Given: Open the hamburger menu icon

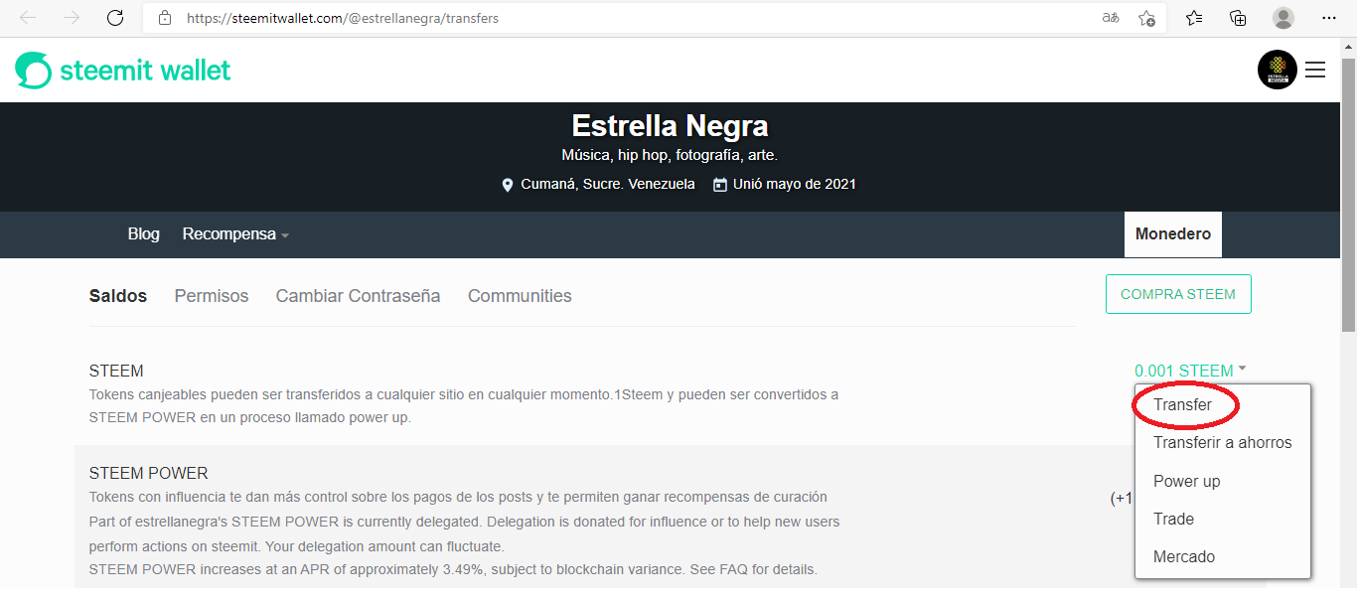Looking at the screenshot, I should (1315, 70).
